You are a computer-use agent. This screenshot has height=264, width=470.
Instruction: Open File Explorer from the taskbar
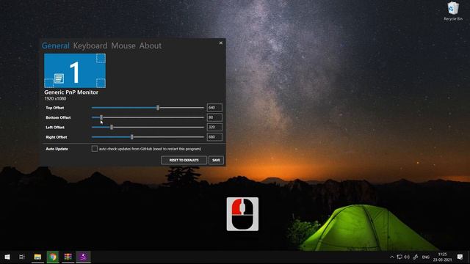[37, 257]
